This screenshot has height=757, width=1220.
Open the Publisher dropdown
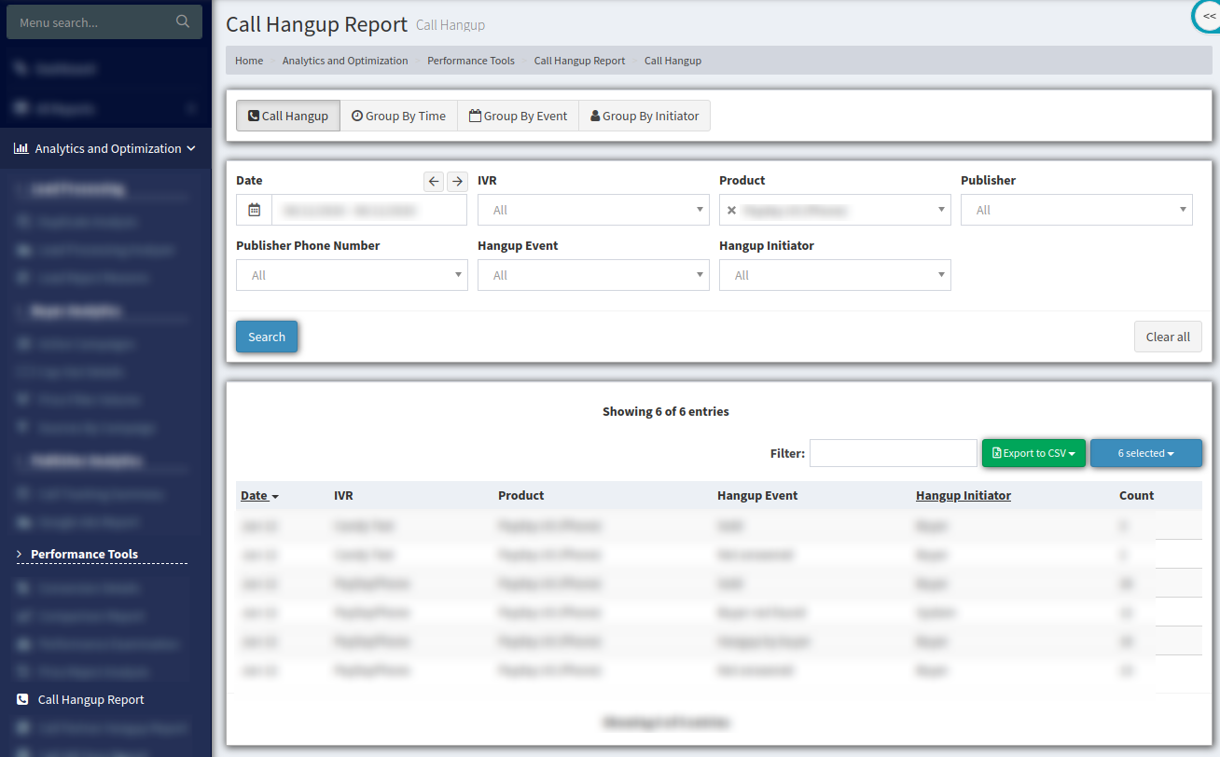coord(1076,211)
